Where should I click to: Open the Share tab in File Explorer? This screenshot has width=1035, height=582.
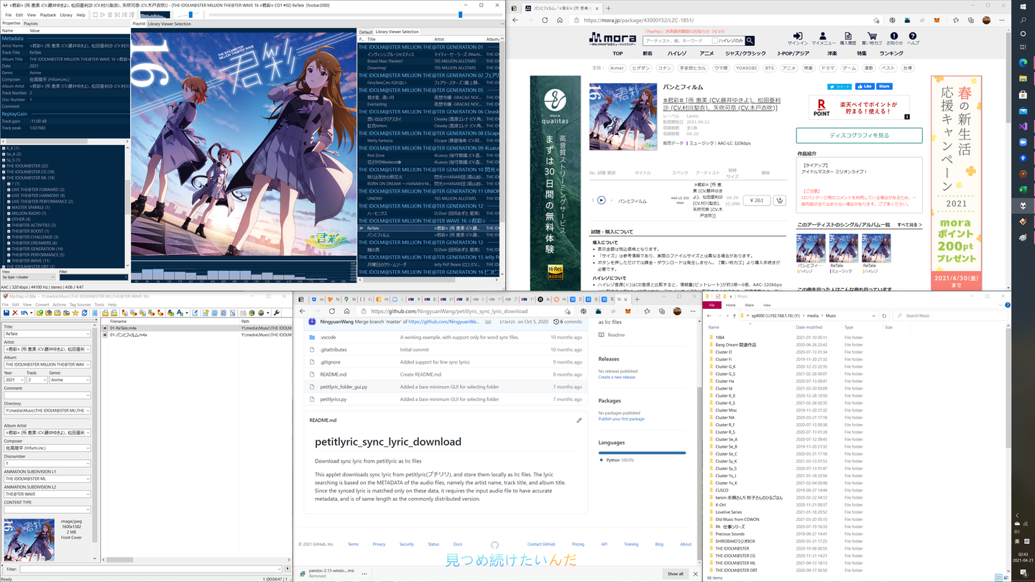coord(749,305)
